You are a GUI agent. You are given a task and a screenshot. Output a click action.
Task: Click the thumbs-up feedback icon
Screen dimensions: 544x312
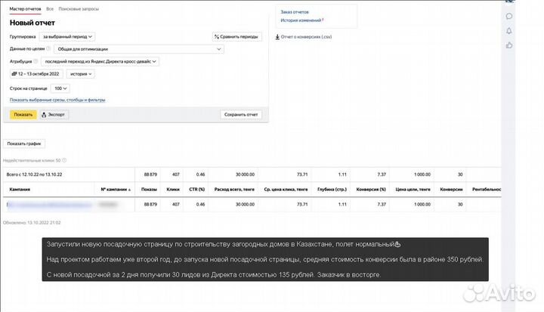[509, 45]
